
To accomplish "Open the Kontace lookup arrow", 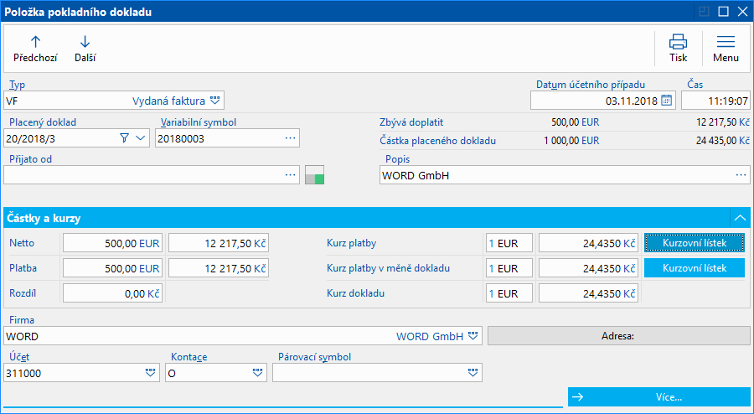I will [258, 373].
